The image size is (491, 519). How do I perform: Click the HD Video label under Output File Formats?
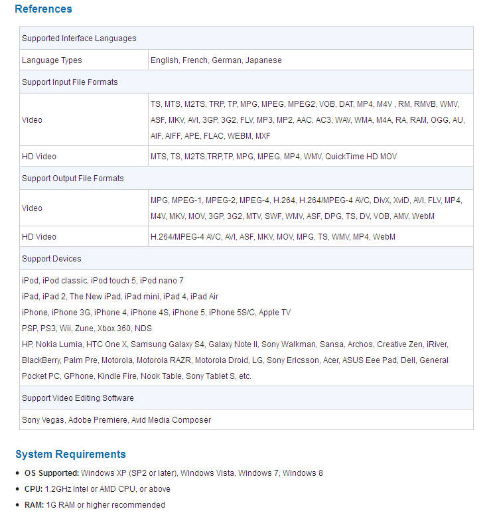(x=39, y=237)
